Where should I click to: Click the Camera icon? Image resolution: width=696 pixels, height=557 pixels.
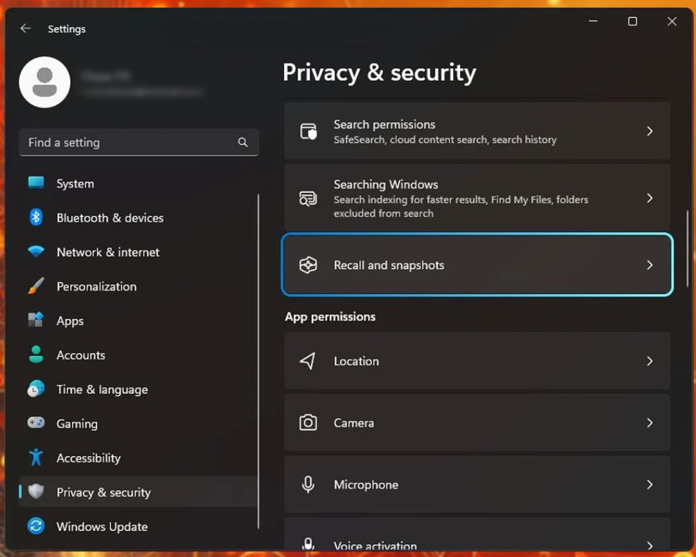(308, 423)
